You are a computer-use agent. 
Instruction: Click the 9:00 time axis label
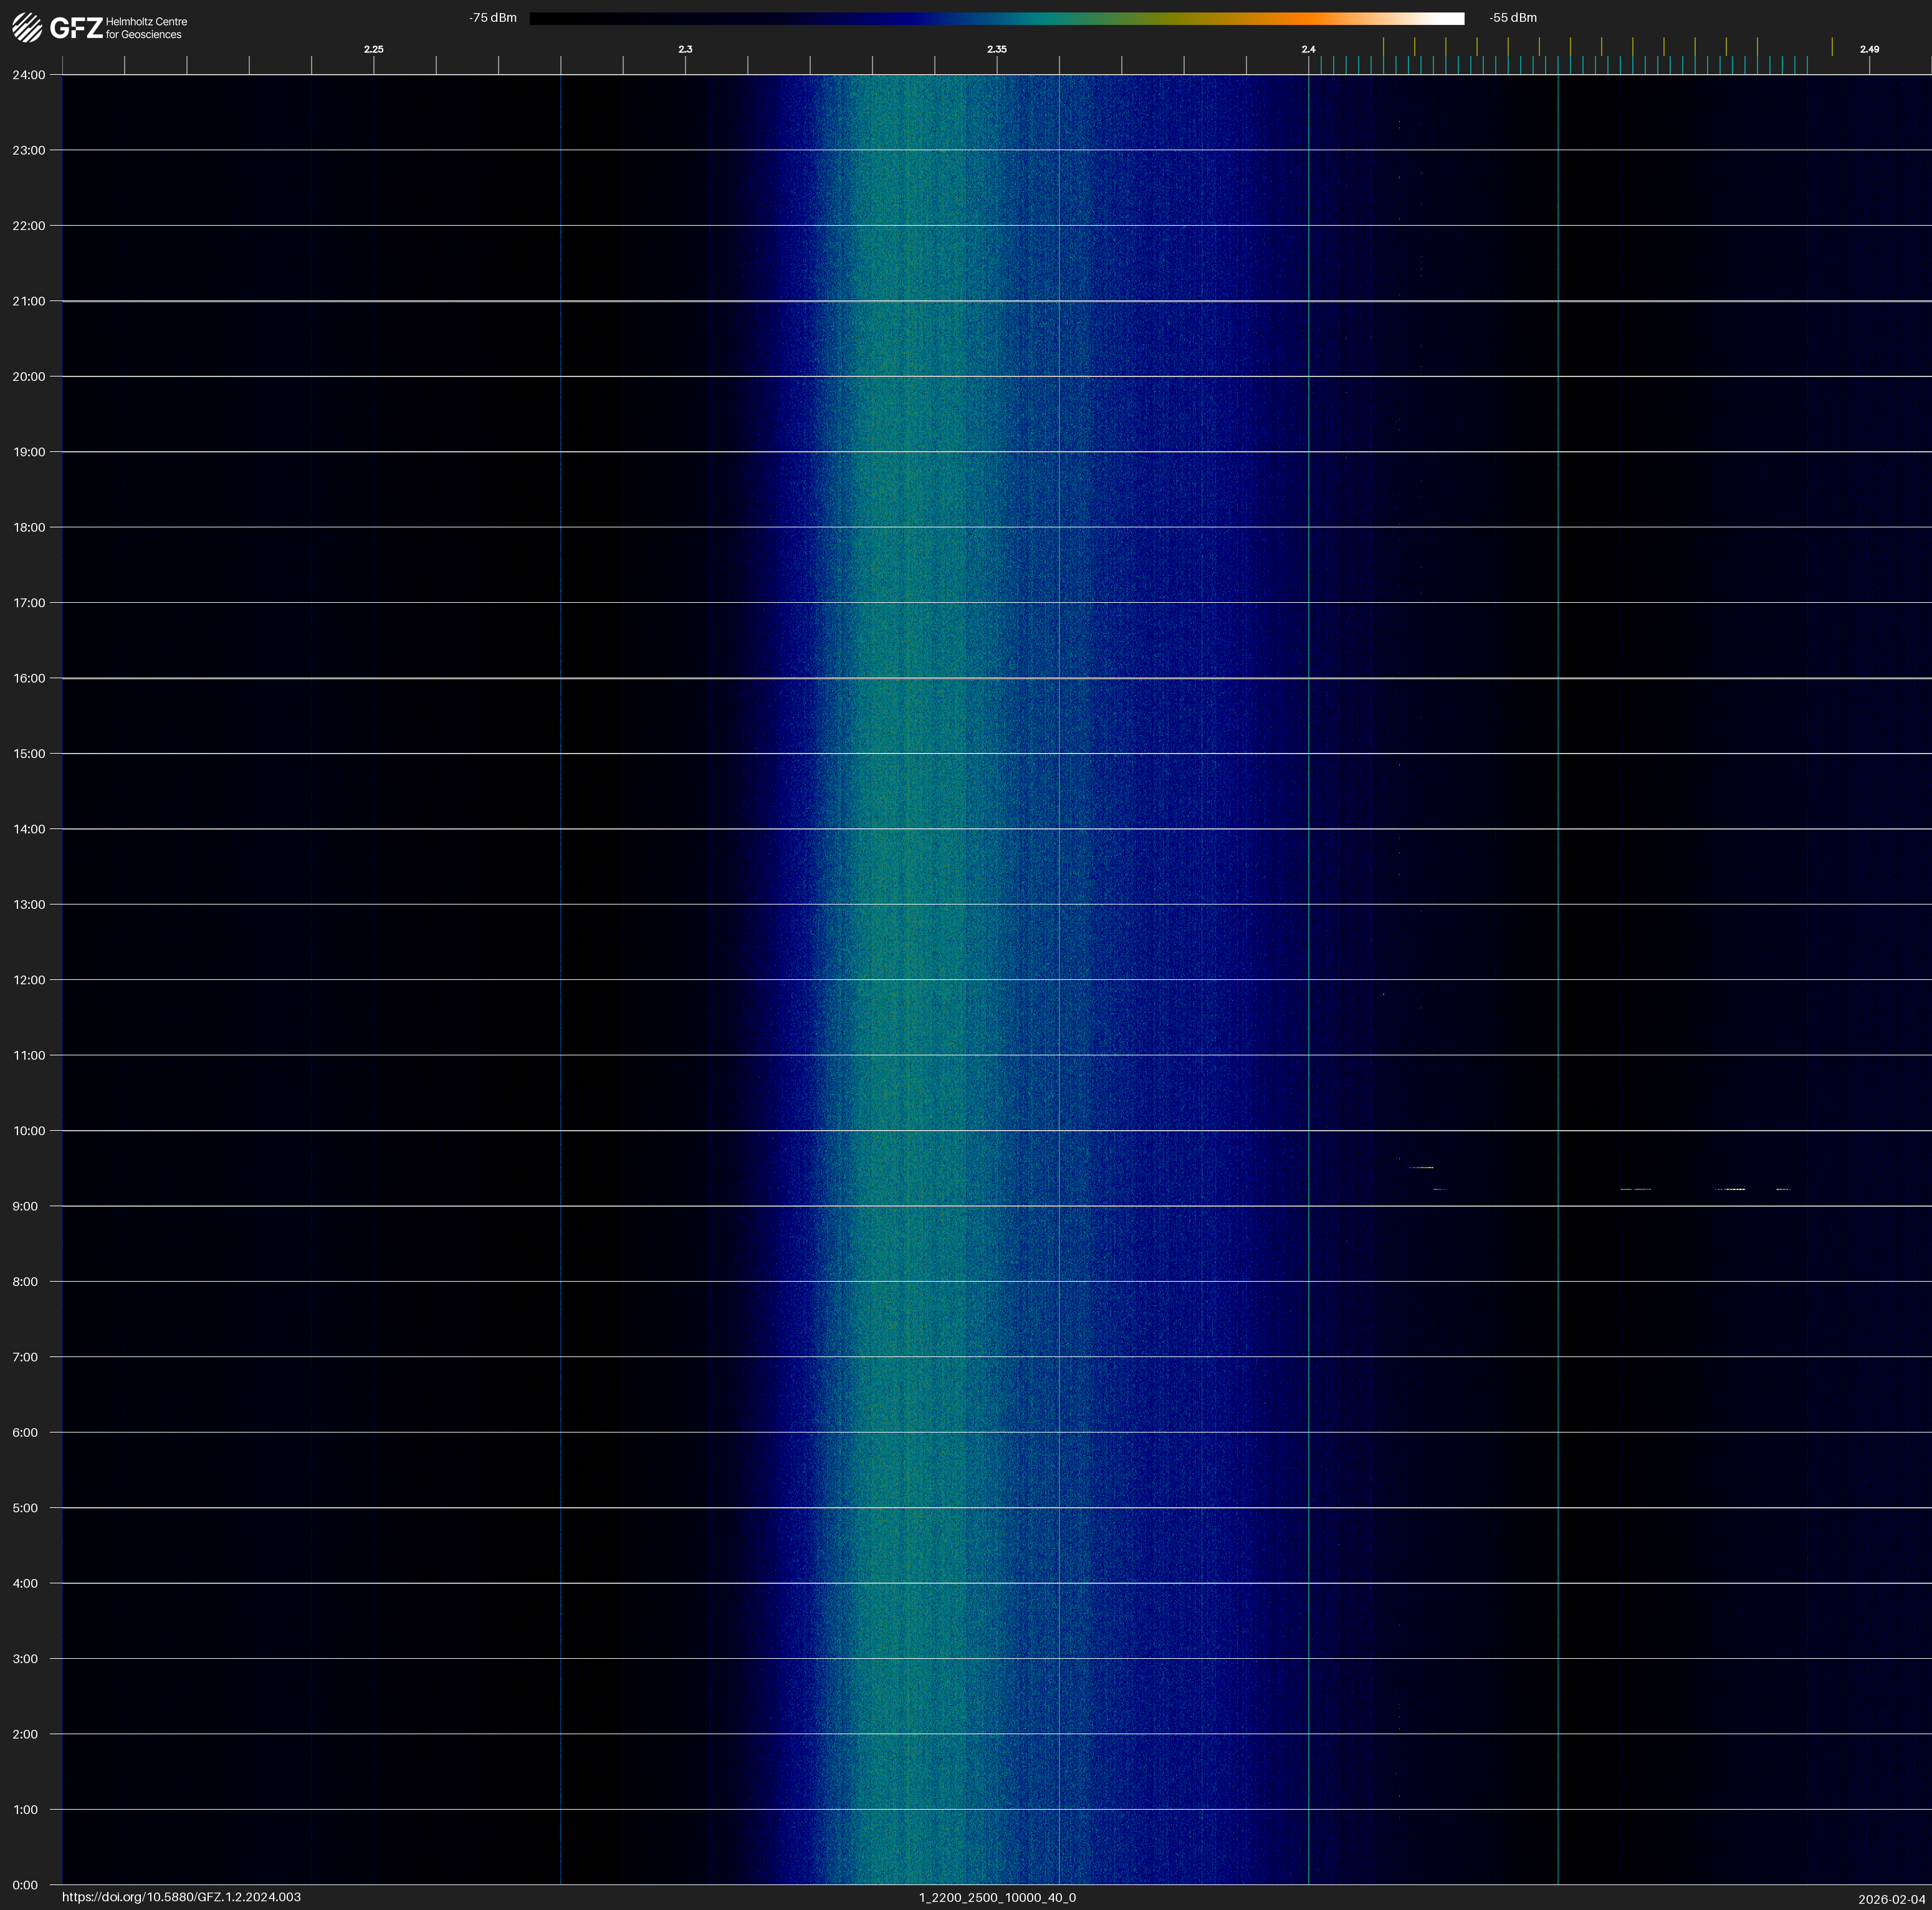pyautogui.click(x=26, y=1206)
